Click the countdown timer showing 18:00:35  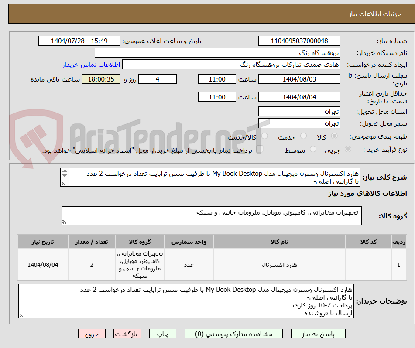click(100, 79)
